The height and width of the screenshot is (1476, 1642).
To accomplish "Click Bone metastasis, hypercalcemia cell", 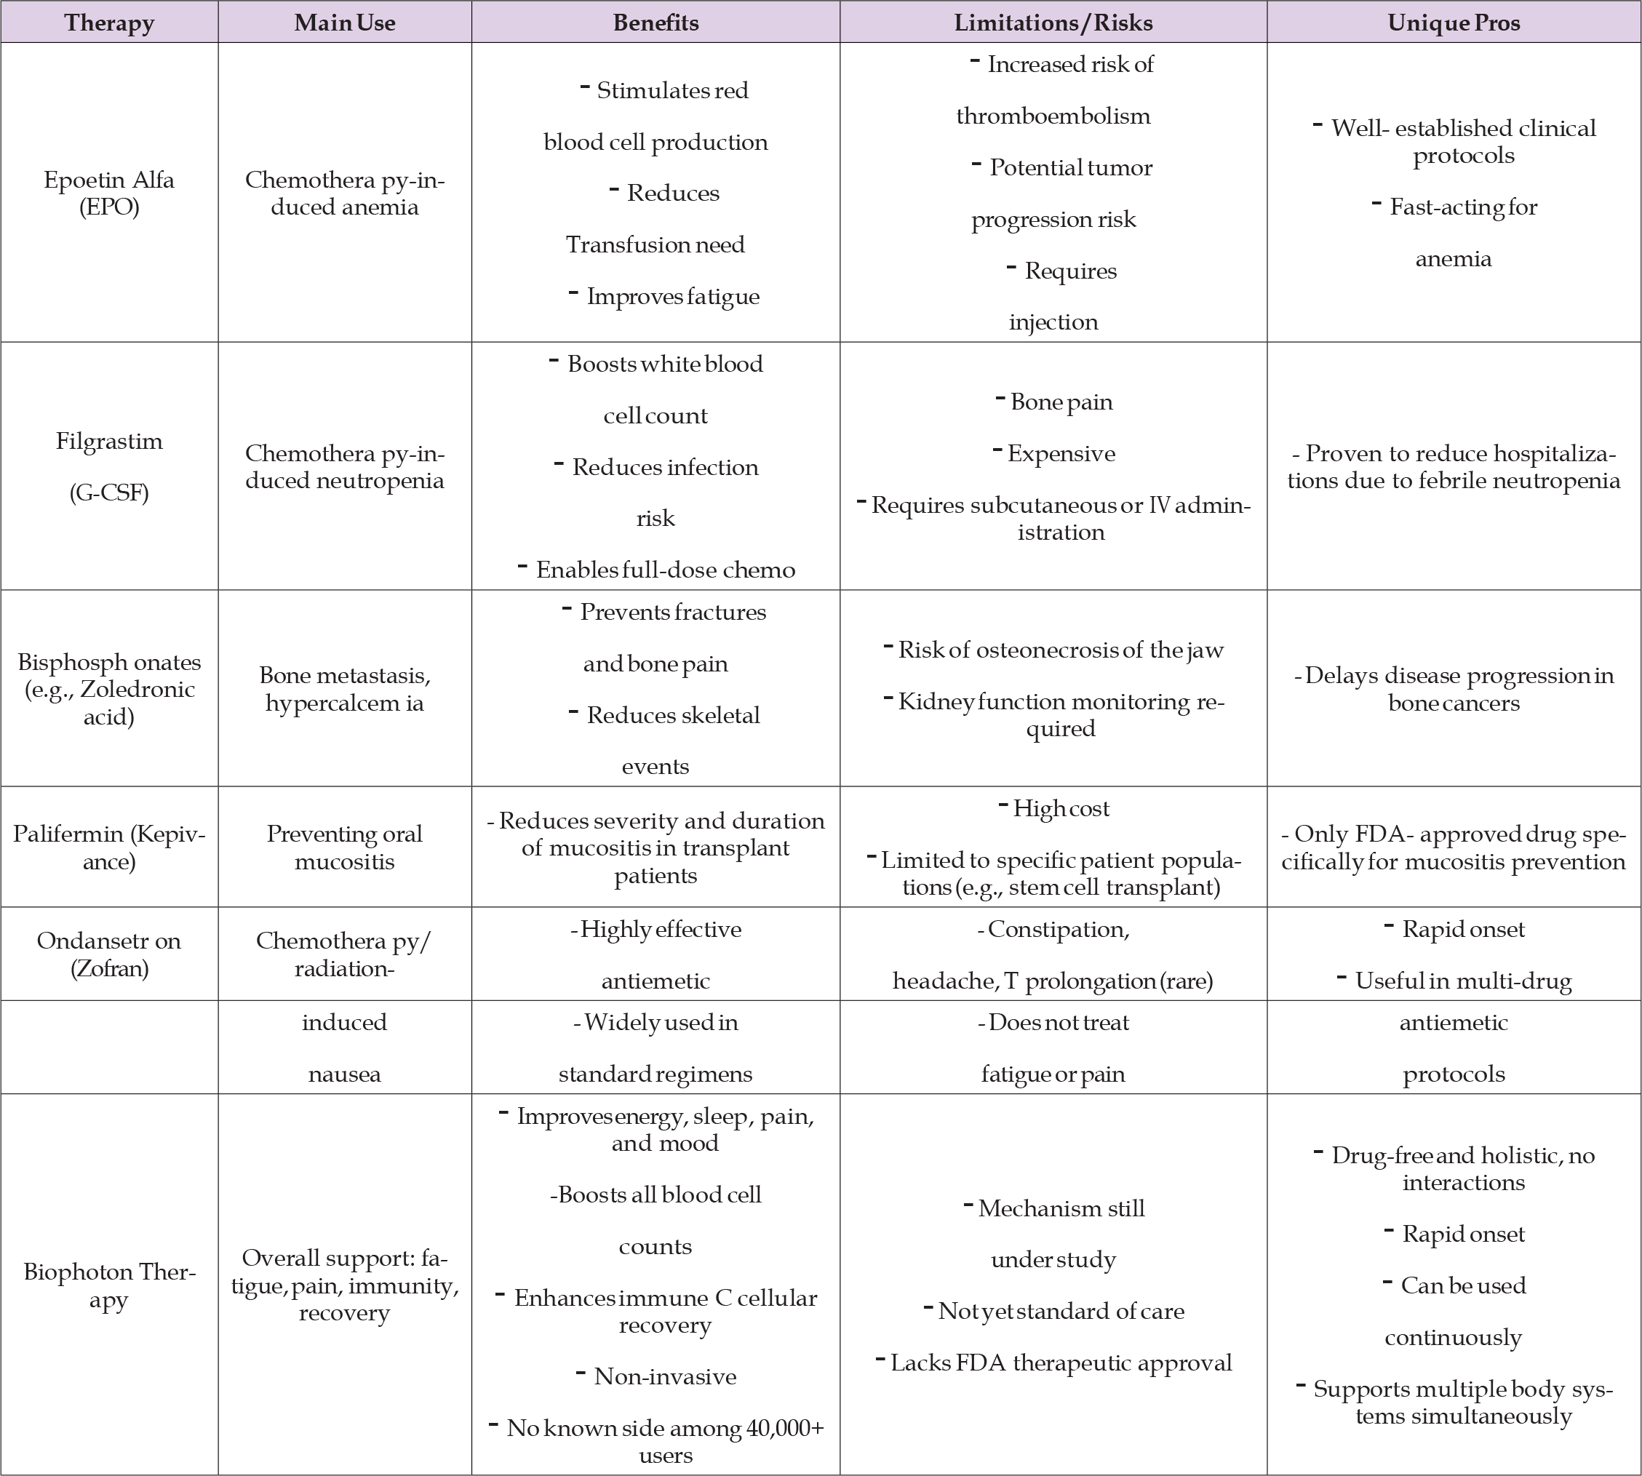I will [x=344, y=688].
